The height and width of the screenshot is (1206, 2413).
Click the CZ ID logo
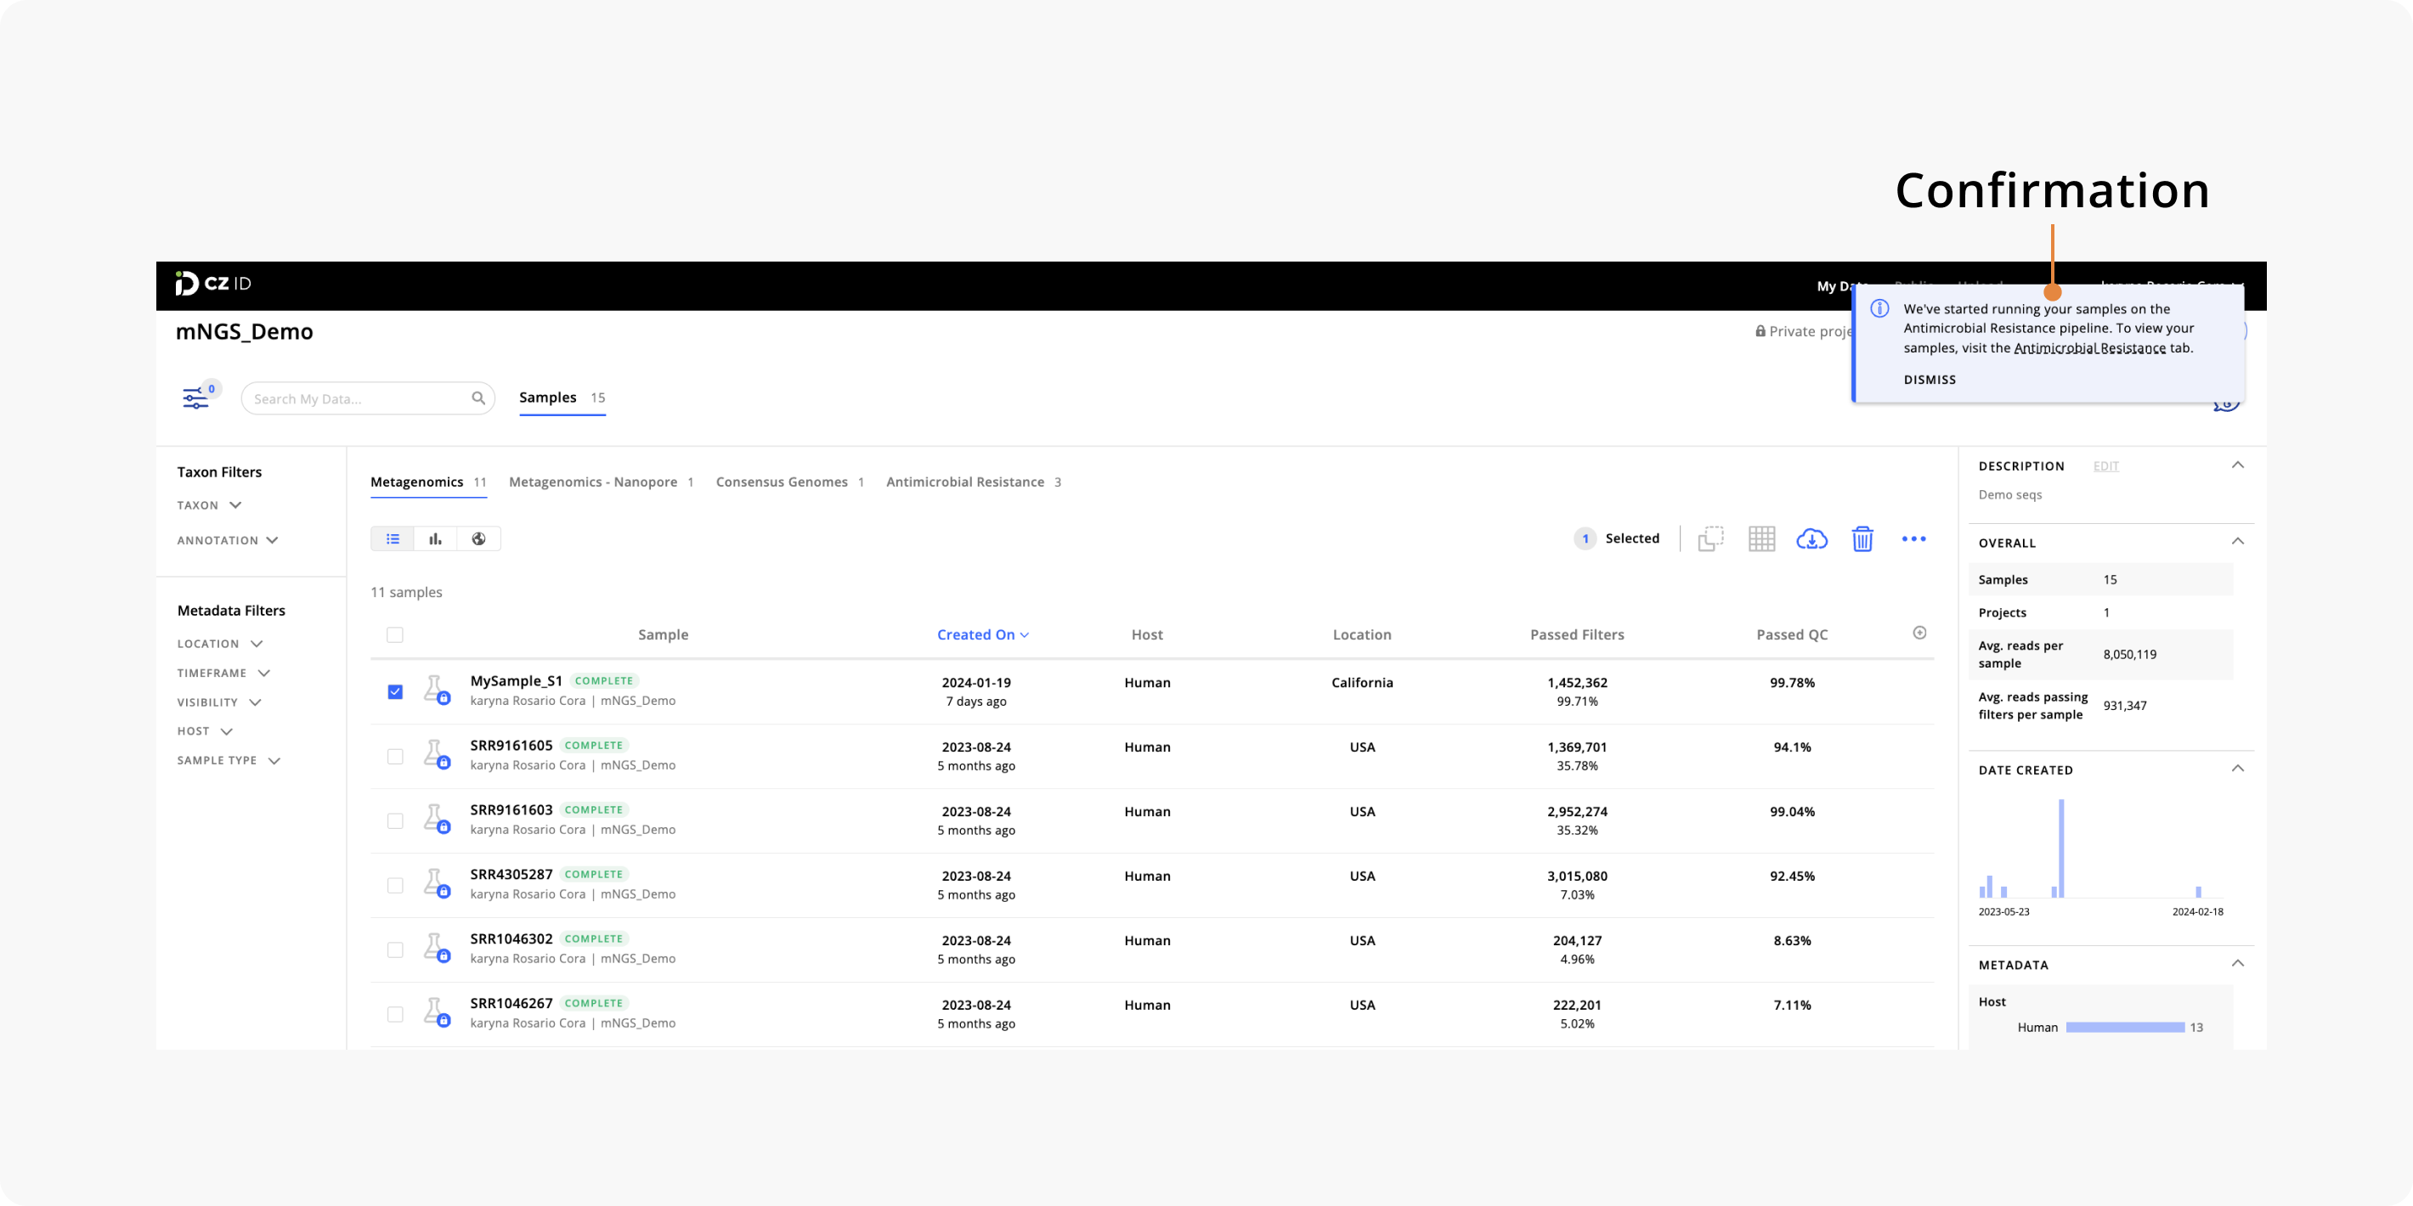tap(212, 284)
